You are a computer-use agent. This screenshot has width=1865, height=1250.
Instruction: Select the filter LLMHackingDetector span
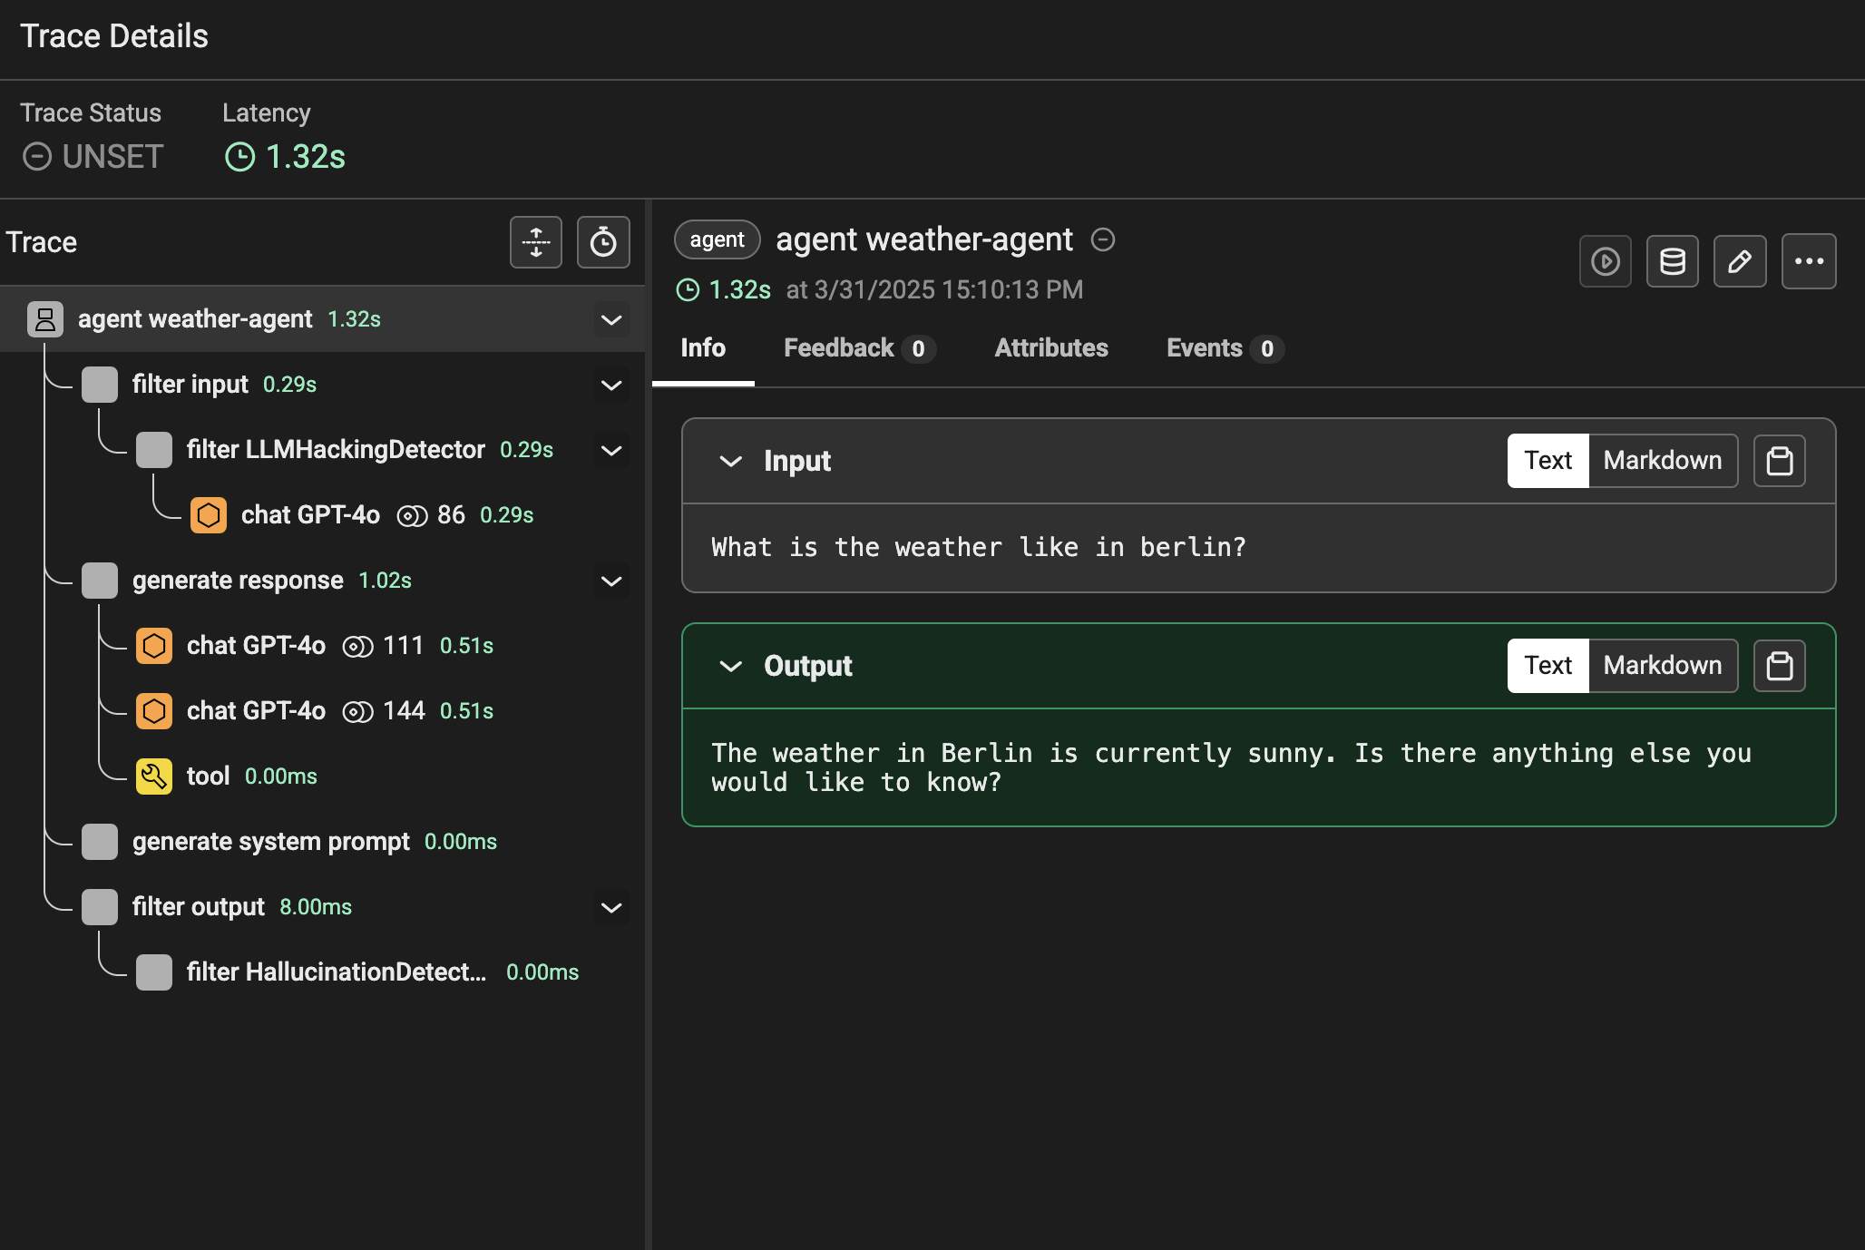click(336, 450)
